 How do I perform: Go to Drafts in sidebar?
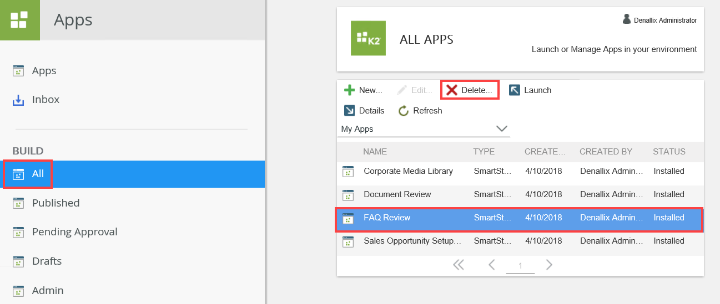click(47, 261)
